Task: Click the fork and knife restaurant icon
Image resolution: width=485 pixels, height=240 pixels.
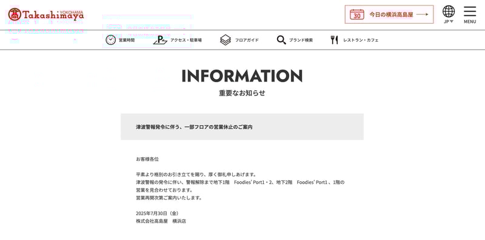Action: (334, 40)
